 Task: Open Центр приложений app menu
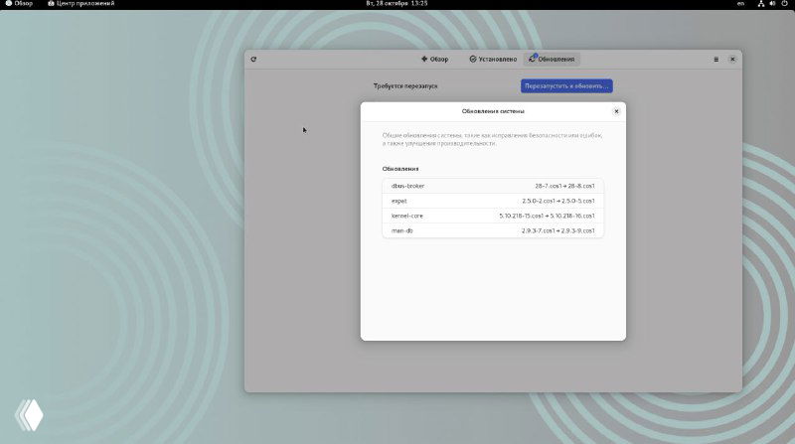(81, 4)
